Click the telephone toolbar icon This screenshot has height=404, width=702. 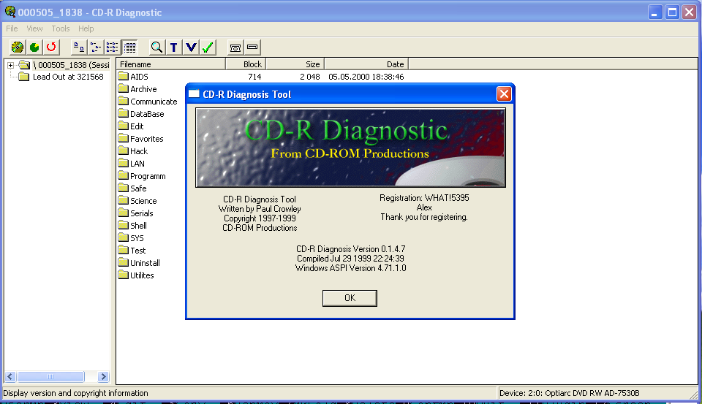point(235,47)
